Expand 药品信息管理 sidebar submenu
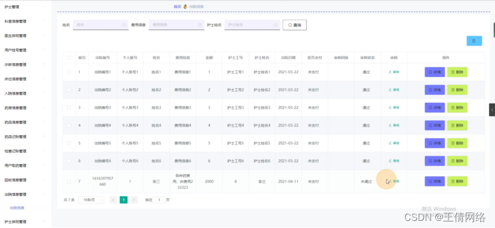495x228 pixels. 25,122
